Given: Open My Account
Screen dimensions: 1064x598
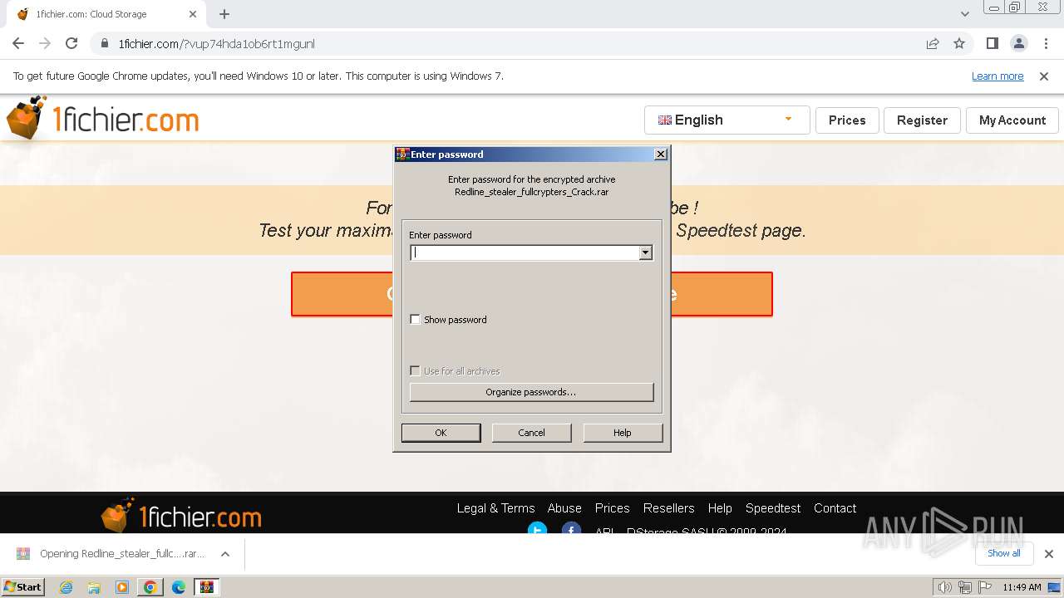Looking at the screenshot, I should click(1012, 120).
